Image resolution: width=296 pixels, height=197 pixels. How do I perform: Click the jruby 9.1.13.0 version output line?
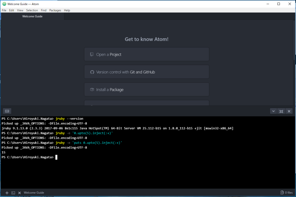(x=117, y=128)
